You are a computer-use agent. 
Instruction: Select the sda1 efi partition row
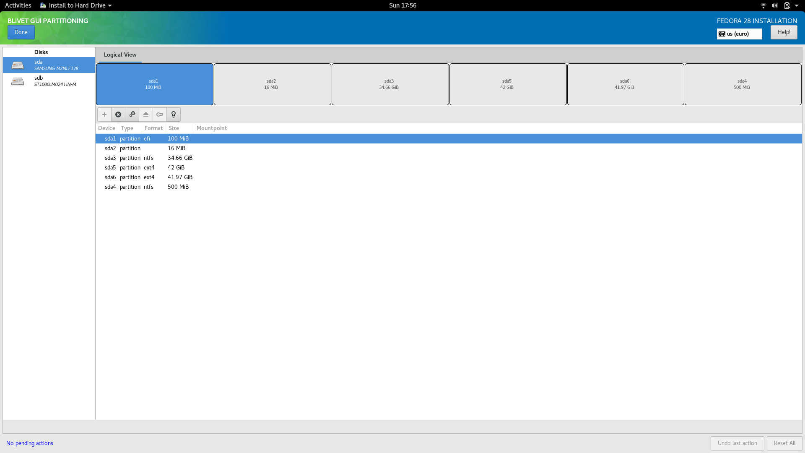[x=449, y=138]
